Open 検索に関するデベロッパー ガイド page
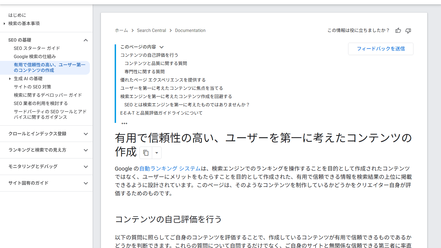 pos(48,95)
